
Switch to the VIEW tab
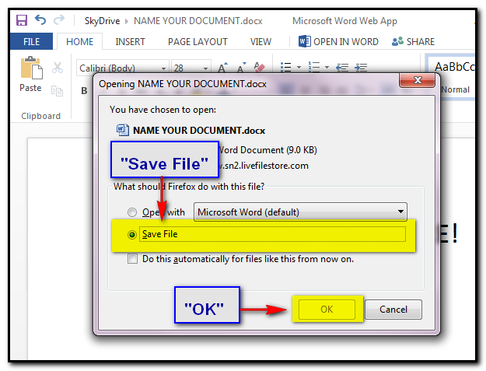pyautogui.click(x=260, y=41)
